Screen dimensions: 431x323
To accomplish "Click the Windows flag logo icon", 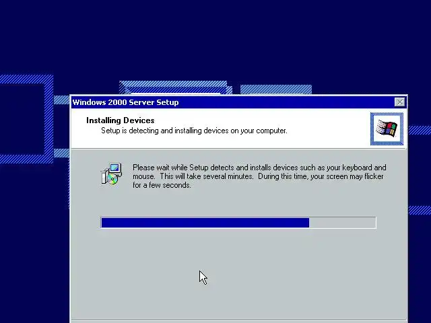I will pyautogui.click(x=387, y=129).
